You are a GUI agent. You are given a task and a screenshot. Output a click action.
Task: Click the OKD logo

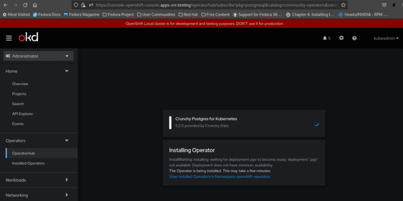click(29, 37)
